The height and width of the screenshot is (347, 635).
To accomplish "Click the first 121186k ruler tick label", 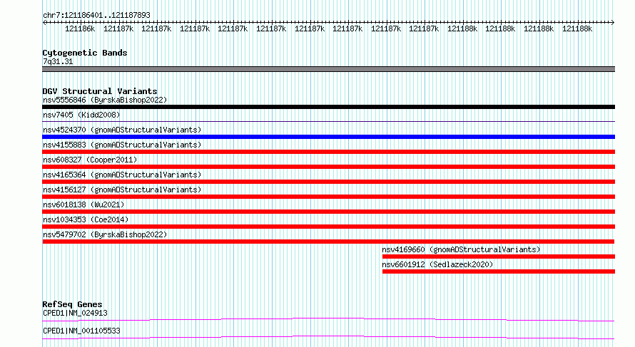I will click(80, 29).
